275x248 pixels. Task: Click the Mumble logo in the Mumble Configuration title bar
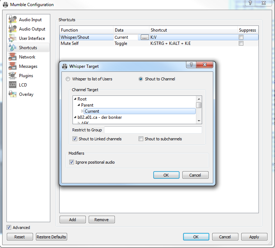(5, 5)
